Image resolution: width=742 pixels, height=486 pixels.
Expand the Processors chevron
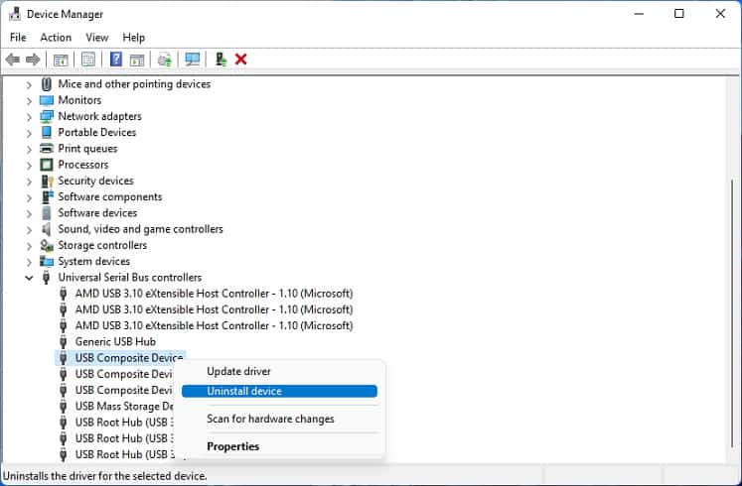coord(29,166)
